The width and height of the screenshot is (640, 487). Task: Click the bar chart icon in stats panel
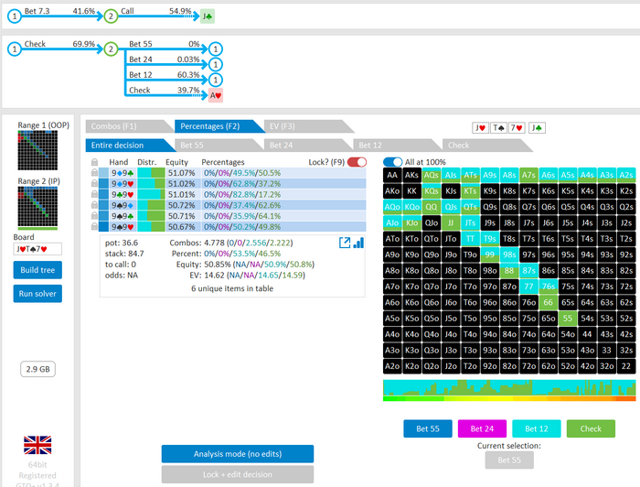(x=358, y=243)
